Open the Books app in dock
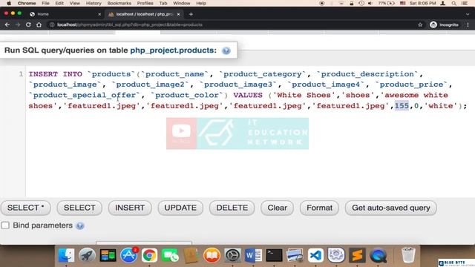The image size is (475, 267). pos(212,255)
